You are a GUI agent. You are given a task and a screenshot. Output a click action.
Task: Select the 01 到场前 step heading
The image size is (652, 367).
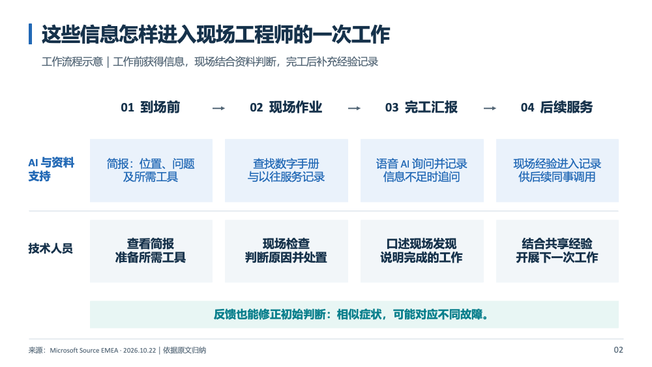(151, 108)
